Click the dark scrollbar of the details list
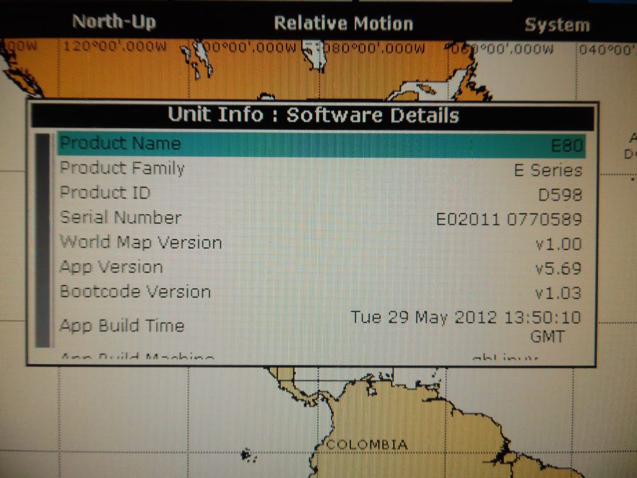 pyautogui.click(x=43, y=241)
